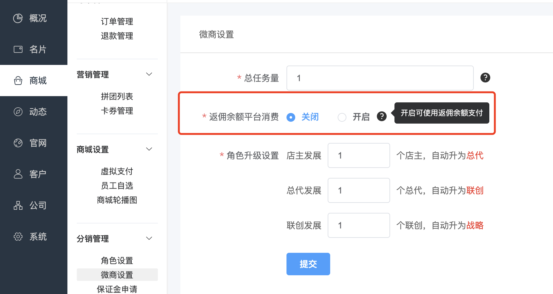Open 卡券管理 menu item
Viewport: 553px width, 294px height.
(x=117, y=111)
